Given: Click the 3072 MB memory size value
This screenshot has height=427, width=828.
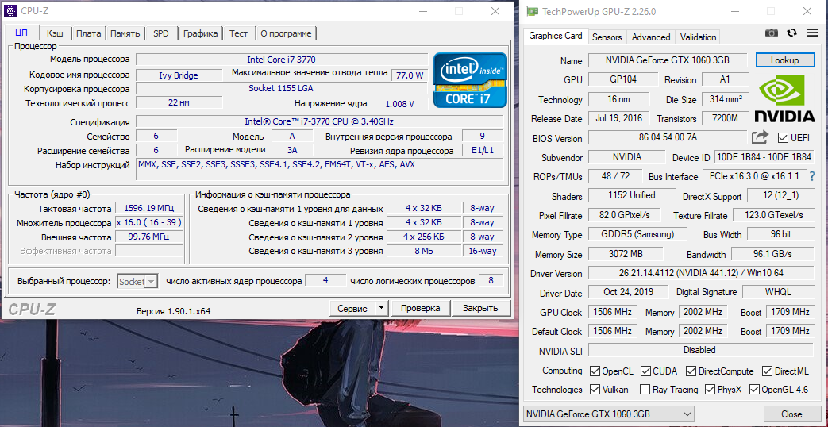Looking at the screenshot, I should (x=626, y=254).
